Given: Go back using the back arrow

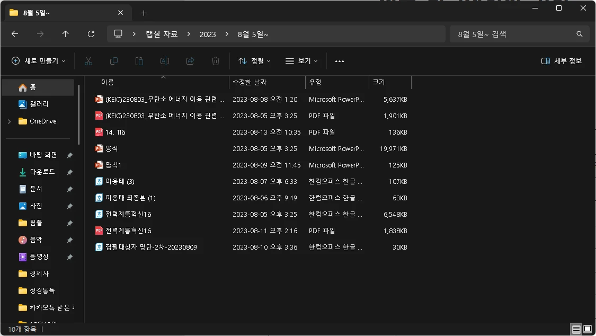Looking at the screenshot, I should point(15,34).
